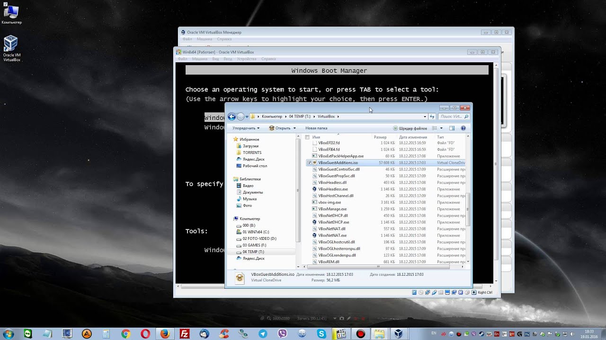Click Компьютер in breadcrumb path
This screenshot has width=606, height=340.
[272, 117]
